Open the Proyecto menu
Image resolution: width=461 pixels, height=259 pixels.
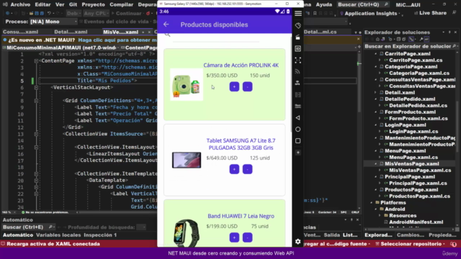click(x=93, y=5)
